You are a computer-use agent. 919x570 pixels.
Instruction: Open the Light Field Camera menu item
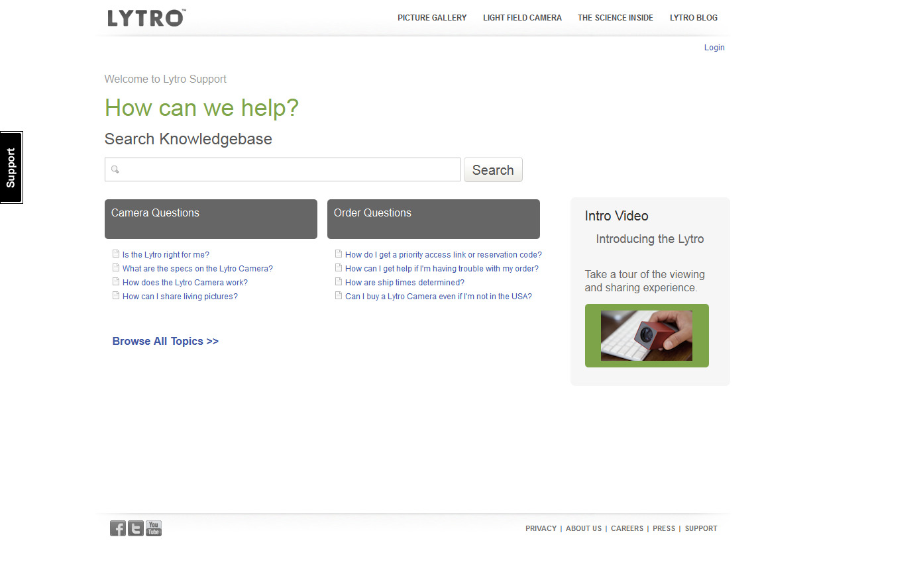point(522,18)
